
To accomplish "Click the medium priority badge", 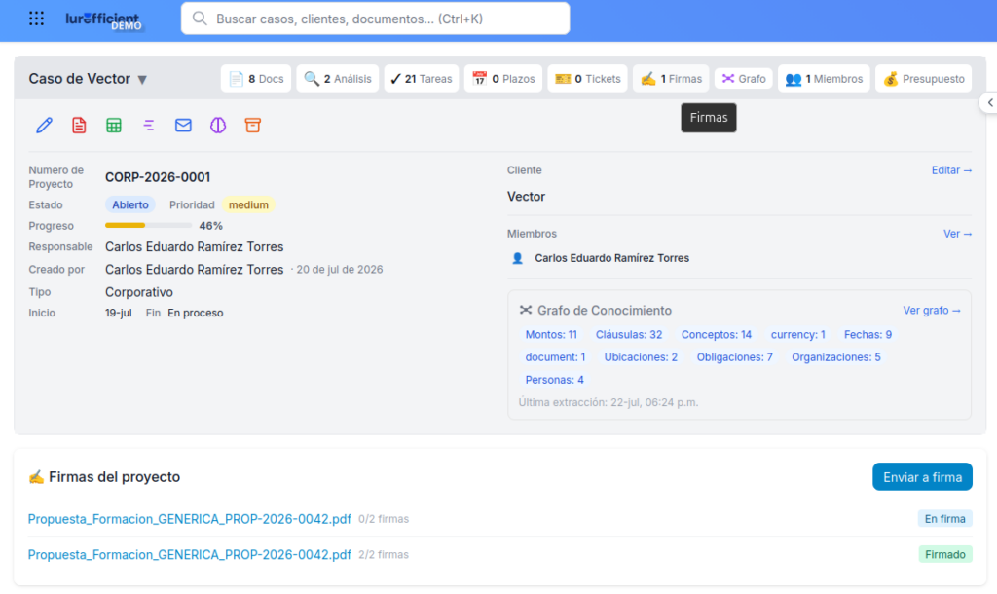I will tap(248, 204).
